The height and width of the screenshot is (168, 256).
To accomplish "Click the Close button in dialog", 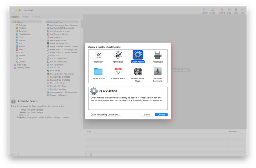I will [147, 115].
